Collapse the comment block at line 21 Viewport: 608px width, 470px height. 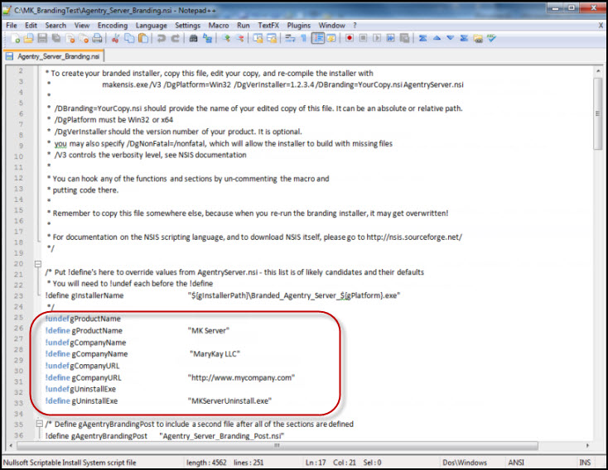point(36,265)
